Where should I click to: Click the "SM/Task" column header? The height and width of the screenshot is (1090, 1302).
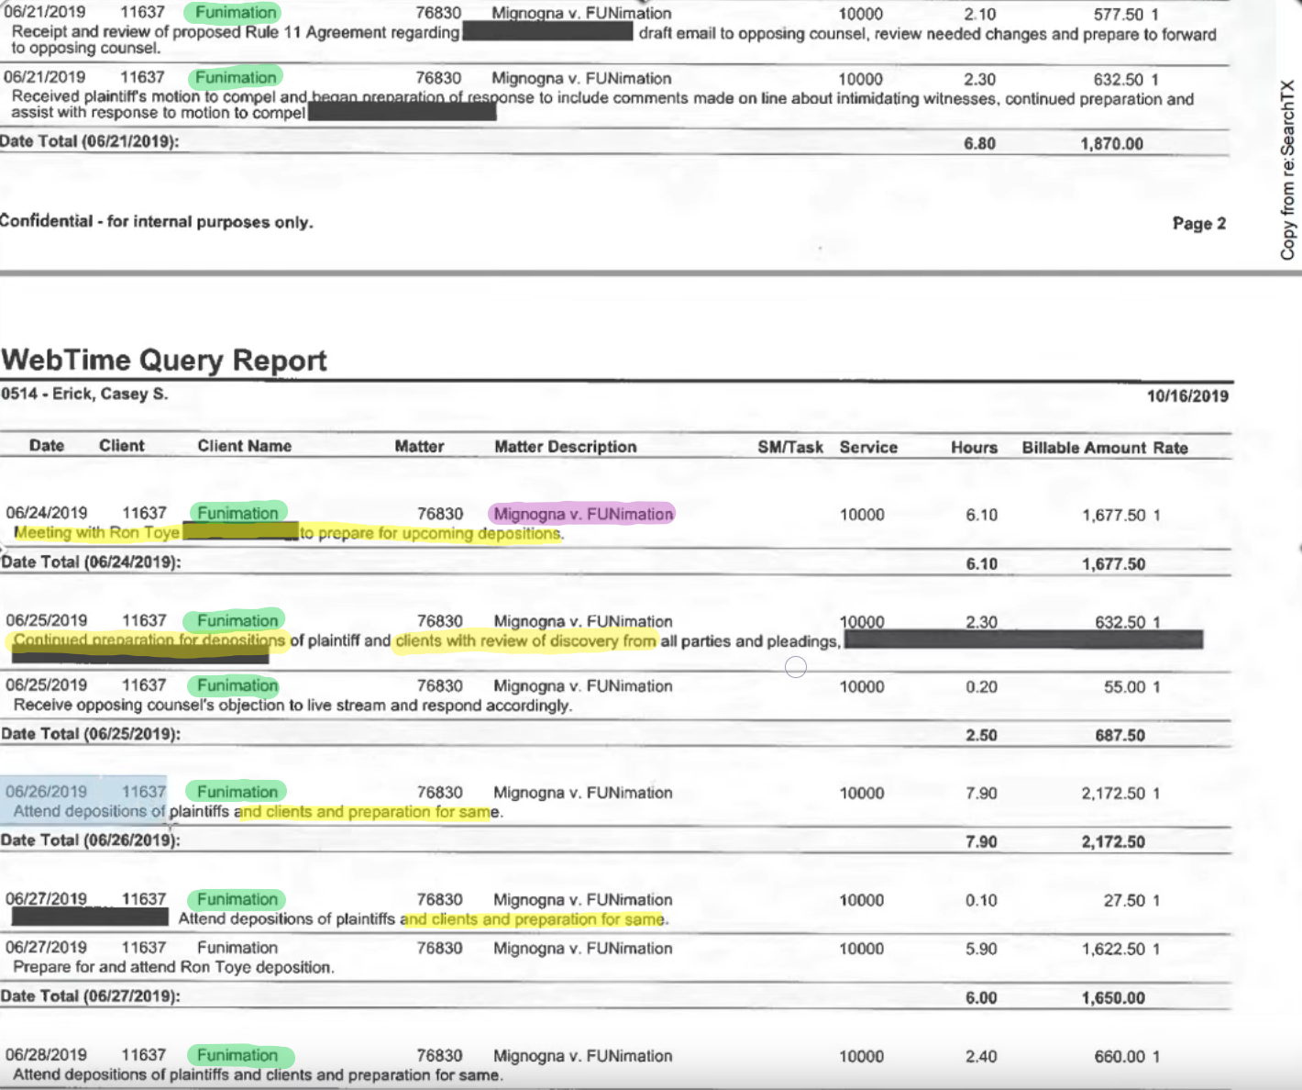click(x=790, y=447)
